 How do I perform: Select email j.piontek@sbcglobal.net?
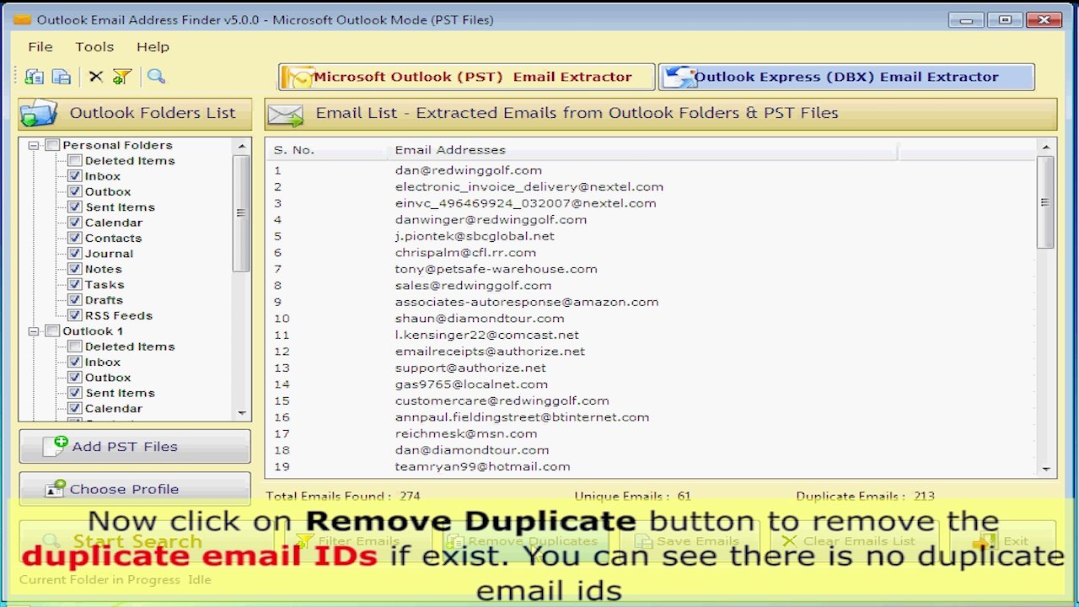(475, 236)
